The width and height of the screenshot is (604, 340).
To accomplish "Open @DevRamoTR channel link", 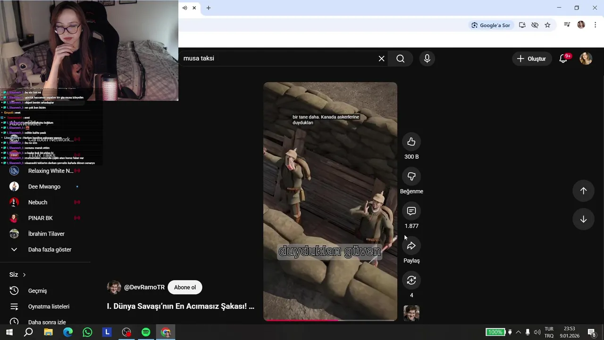I will click(x=144, y=287).
